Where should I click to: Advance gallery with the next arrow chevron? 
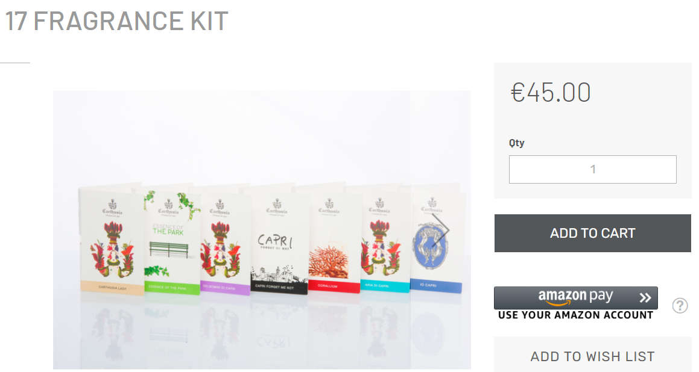pyautogui.click(x=440, y=231)
